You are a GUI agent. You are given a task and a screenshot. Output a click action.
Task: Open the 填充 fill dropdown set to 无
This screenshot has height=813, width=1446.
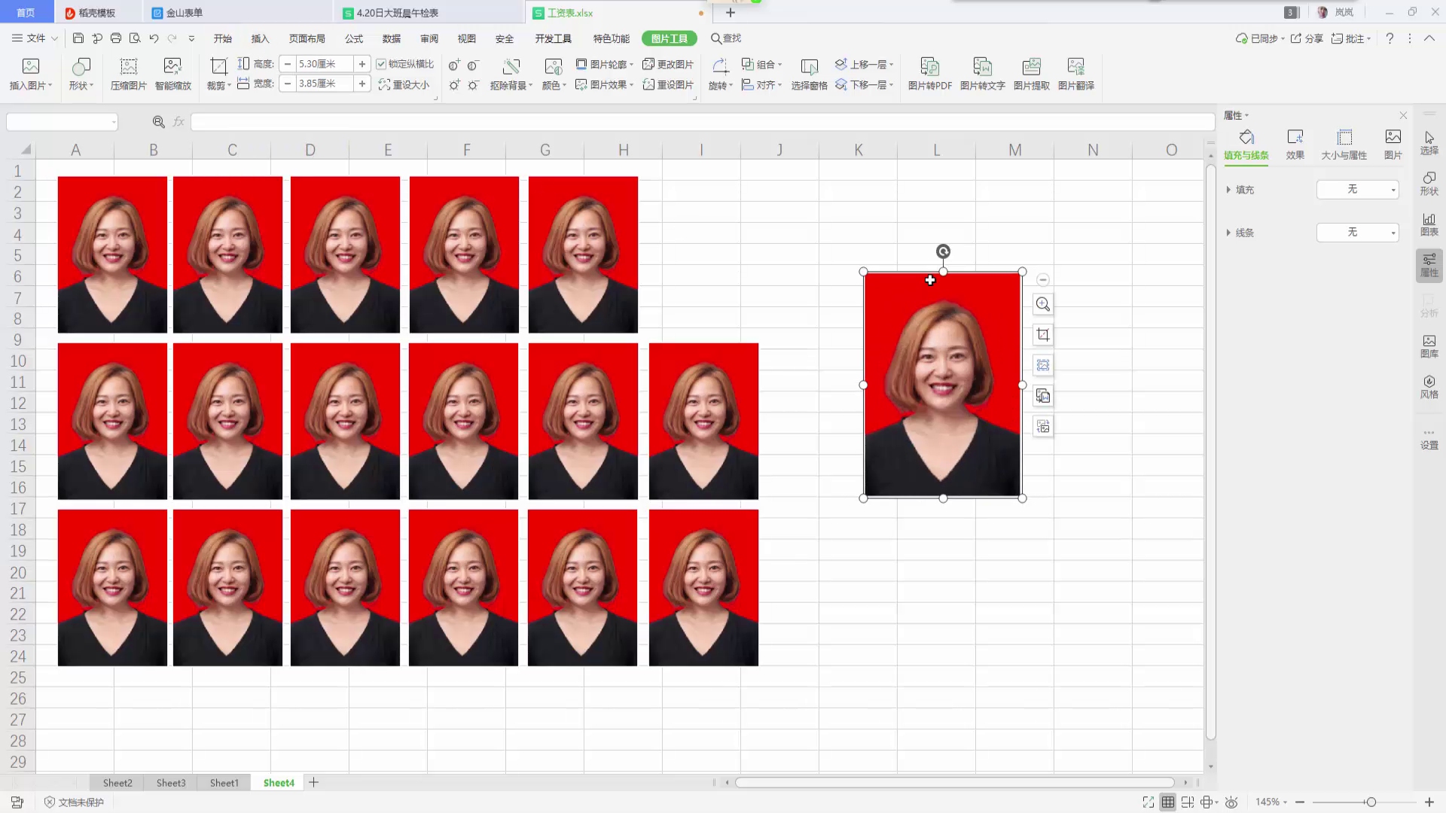click(x=1357, y=190)
